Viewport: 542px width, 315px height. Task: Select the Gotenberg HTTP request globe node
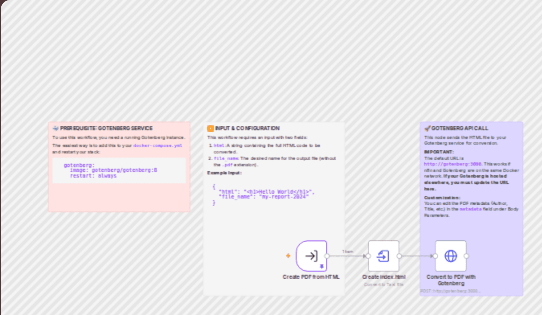(x=451, y=256)
